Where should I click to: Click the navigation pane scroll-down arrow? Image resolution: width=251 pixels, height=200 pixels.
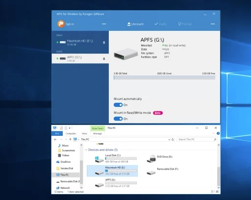coord(81,188)
